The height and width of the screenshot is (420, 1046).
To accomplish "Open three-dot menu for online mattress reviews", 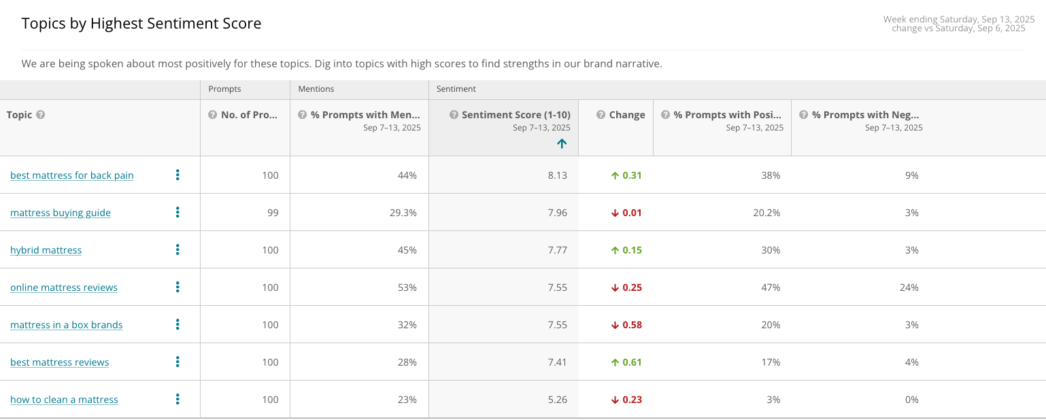I will pos(178,287).
